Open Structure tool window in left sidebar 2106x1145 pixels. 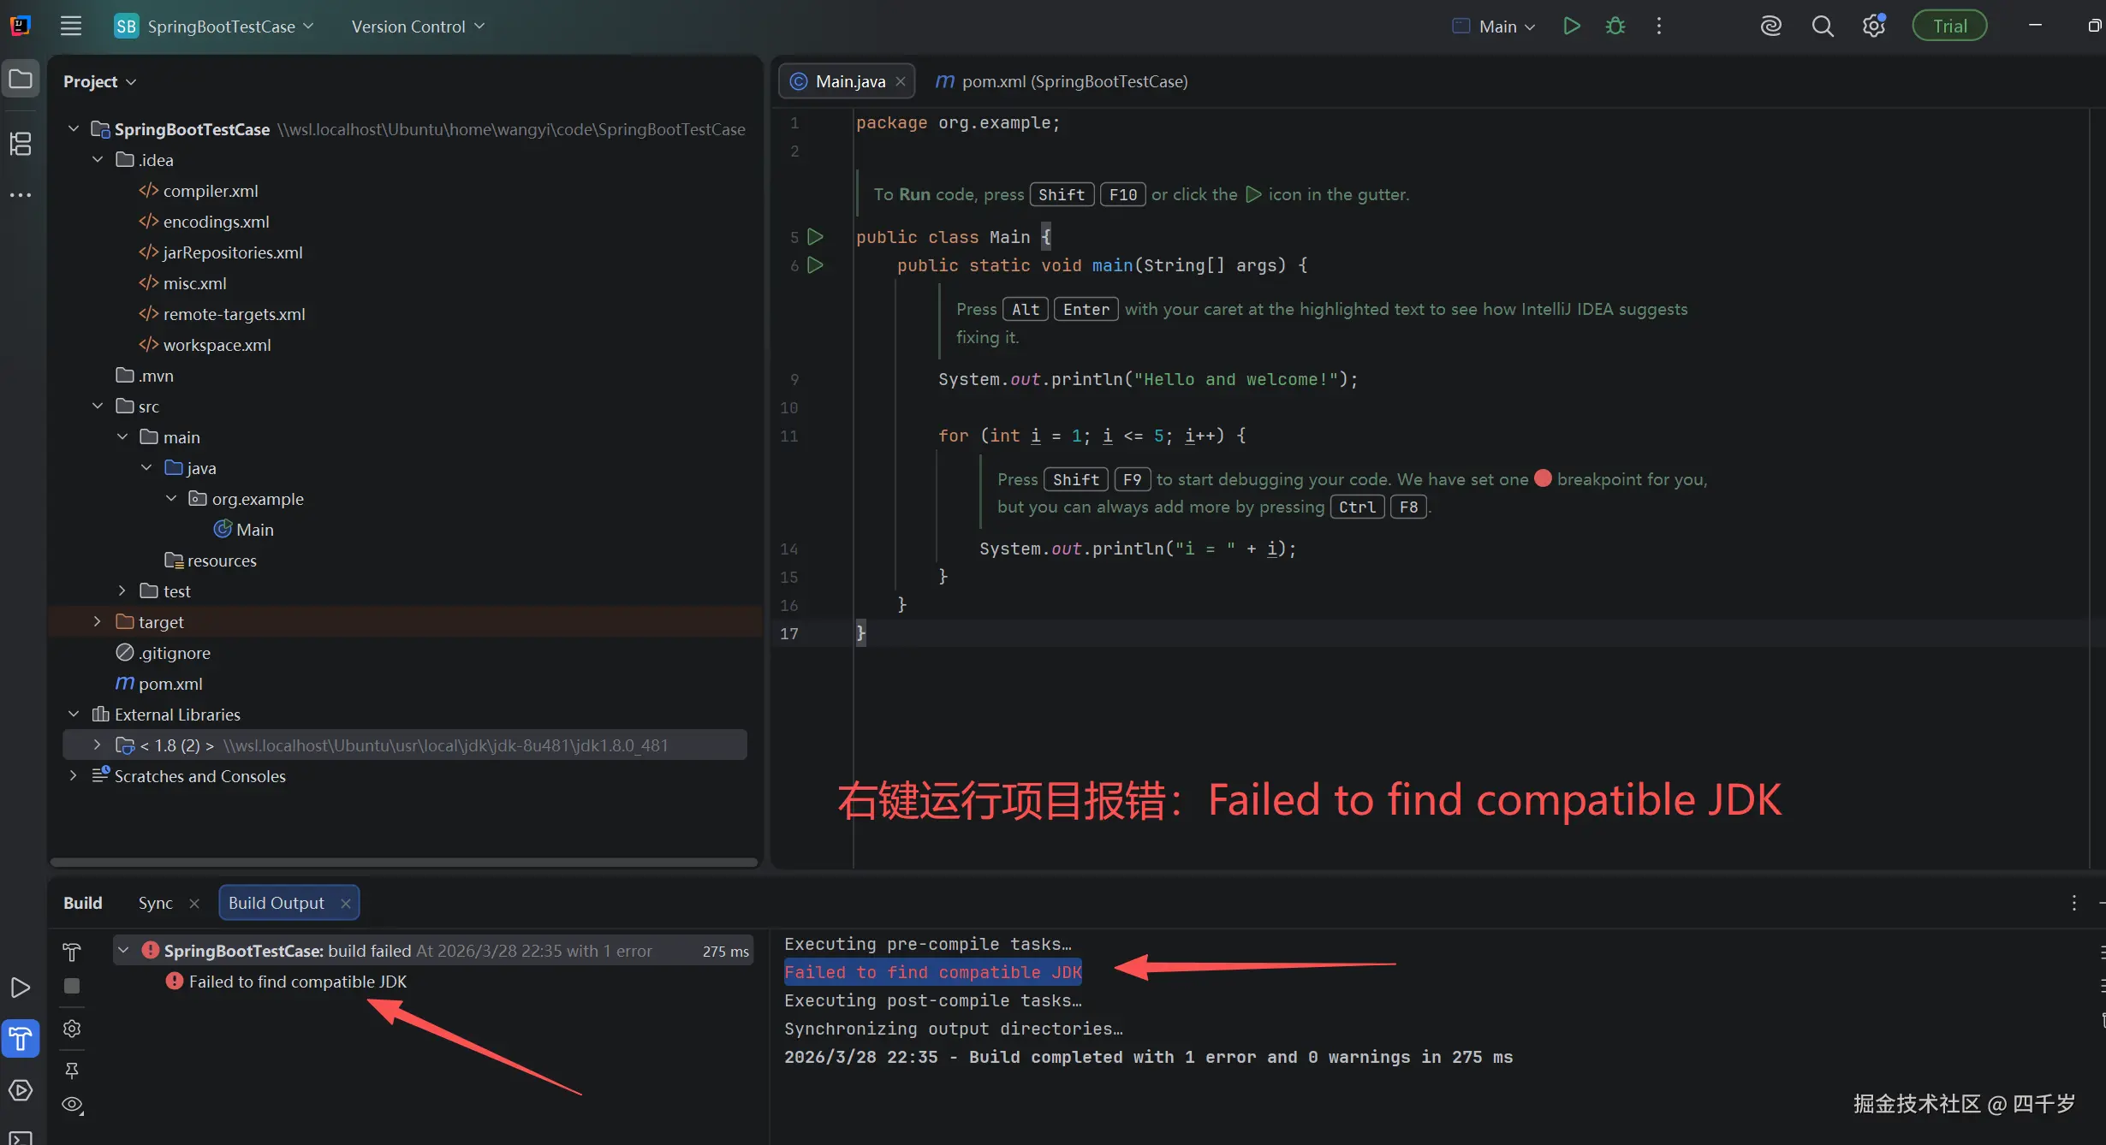pyautogui.click(x=21, y=144)
